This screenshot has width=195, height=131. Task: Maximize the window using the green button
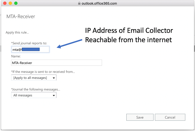click(16, 3)
